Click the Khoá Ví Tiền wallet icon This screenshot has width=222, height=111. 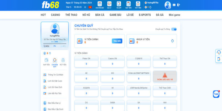pyautogui.click(x=132, y=41)
